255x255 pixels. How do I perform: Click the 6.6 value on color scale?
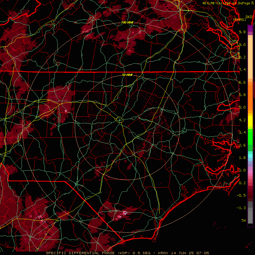[242, 82]
